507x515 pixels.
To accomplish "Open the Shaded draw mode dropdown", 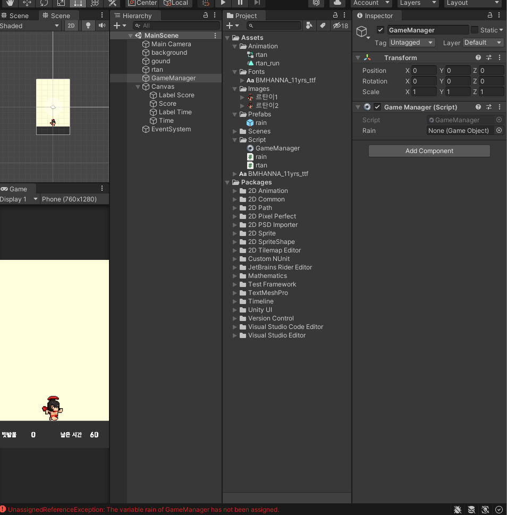I will [30, 26].
